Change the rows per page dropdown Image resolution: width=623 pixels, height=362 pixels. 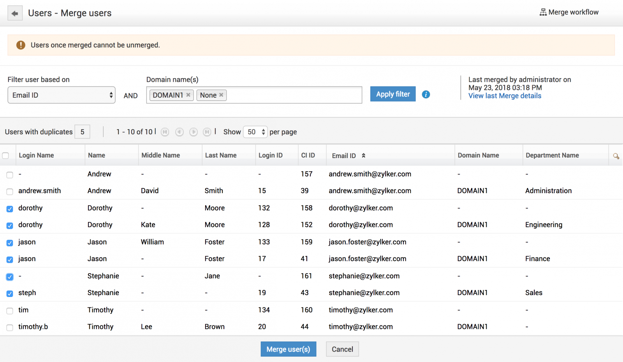click(255, 132)
